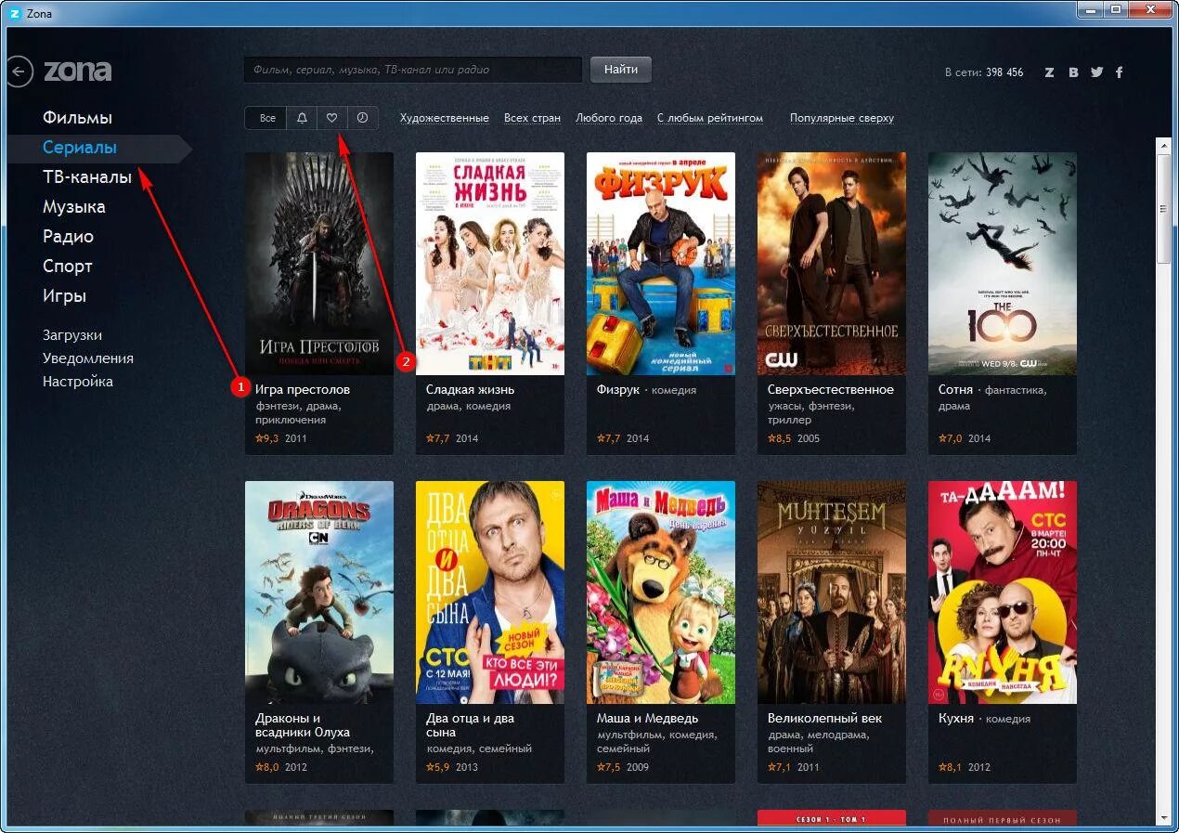
Task: Open the Dragons Riders of Berk poster
Action: [x=319, y=592]
